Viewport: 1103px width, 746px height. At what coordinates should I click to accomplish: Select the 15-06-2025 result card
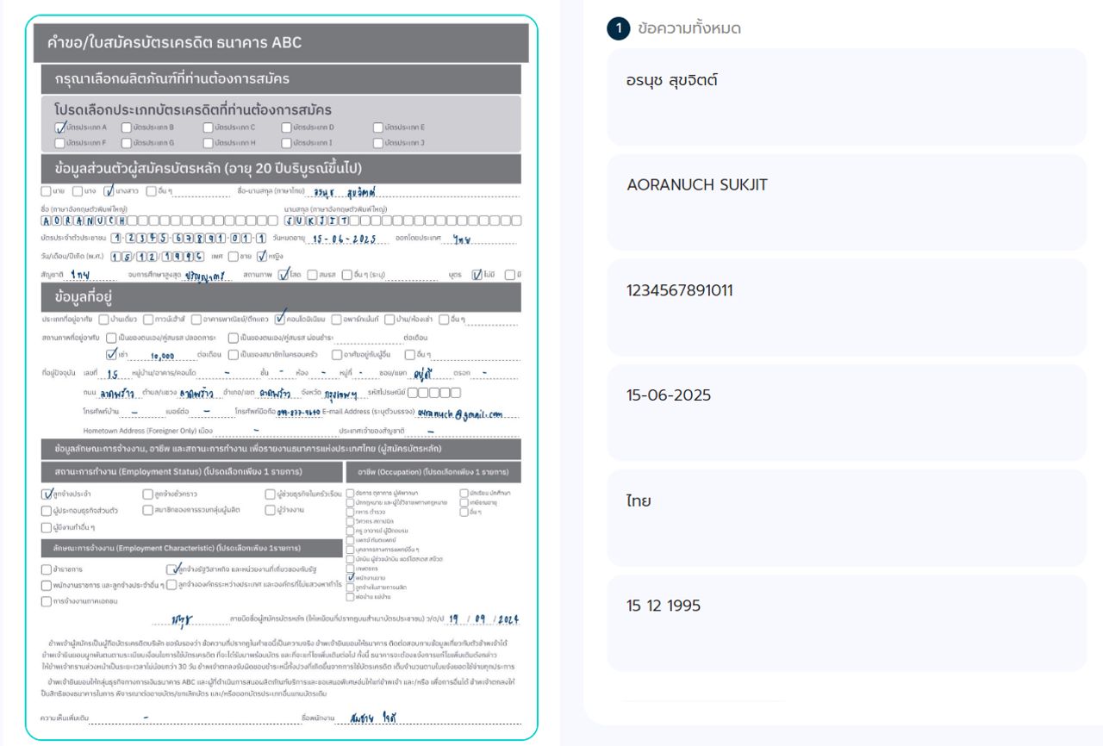tap(846, 413)
